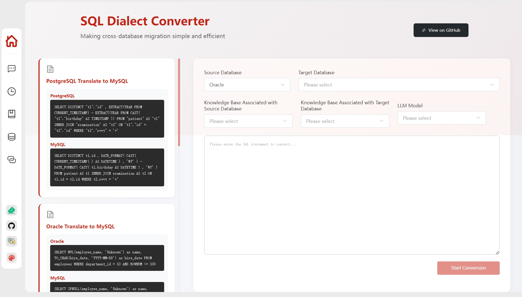
Task: Open the chat conversation panel
Action: pos(11,69)
